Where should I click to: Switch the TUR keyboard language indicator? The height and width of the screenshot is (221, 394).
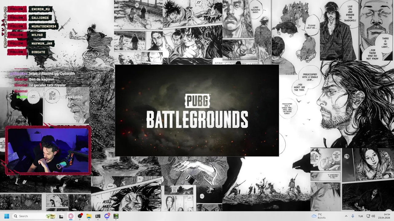tap(360, 216)
